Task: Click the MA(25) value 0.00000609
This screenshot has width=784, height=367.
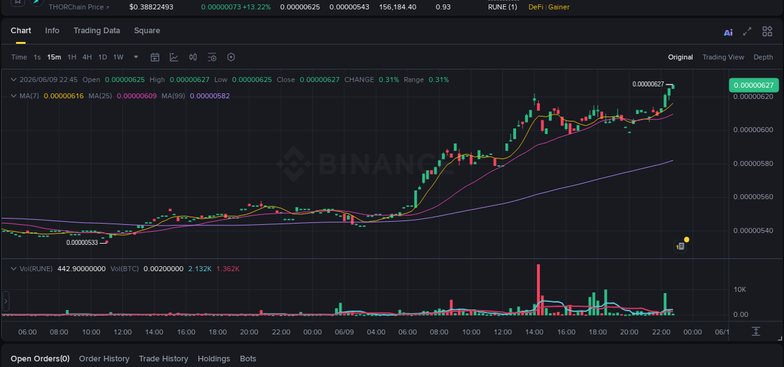Action: (136, 96)
